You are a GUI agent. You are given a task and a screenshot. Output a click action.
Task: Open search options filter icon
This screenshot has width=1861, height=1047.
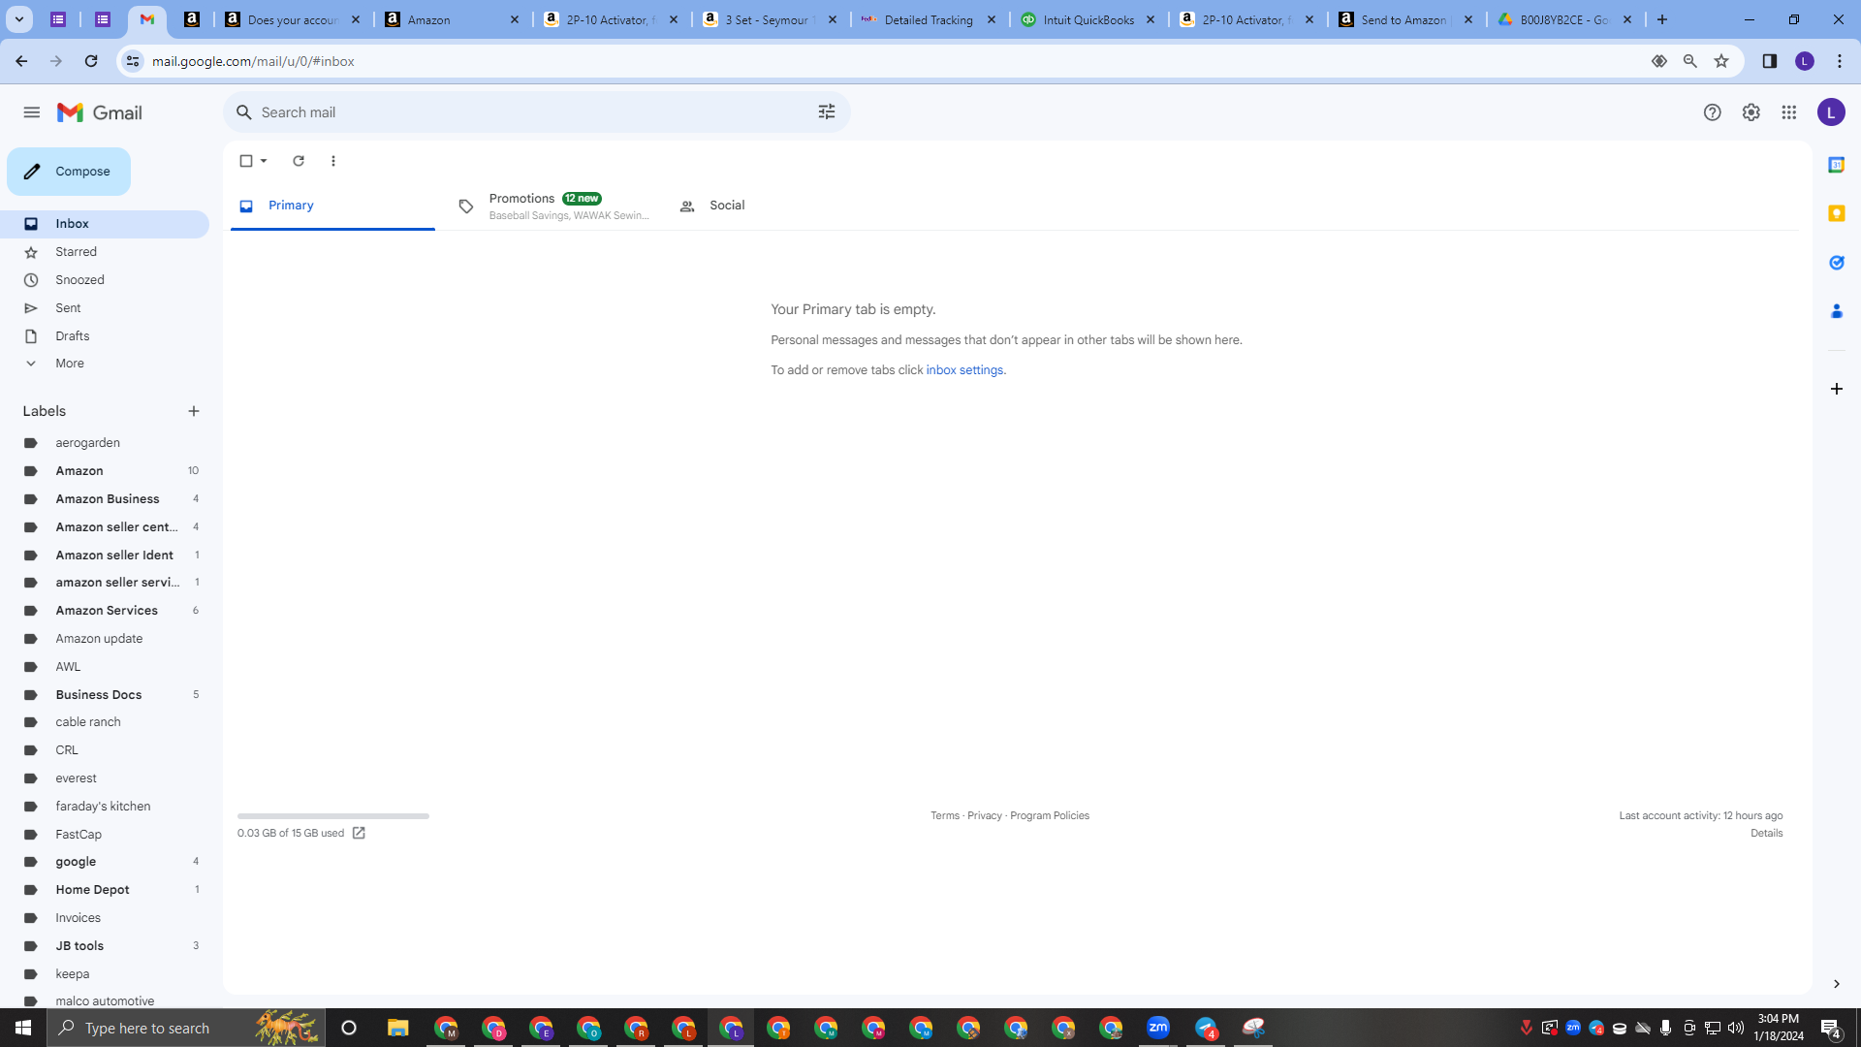click(x=827, y=112)
